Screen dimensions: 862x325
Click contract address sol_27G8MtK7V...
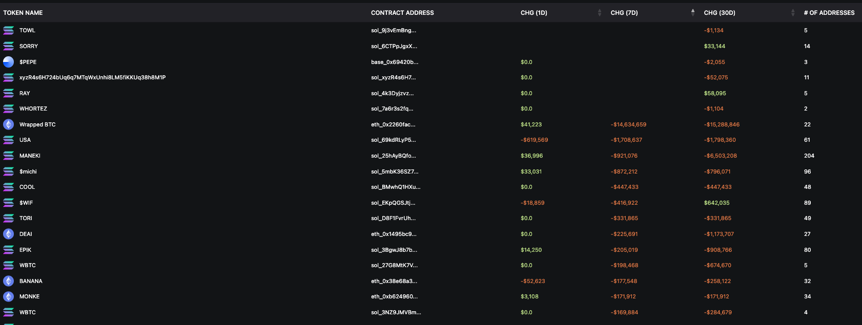[x=394, y=265]
